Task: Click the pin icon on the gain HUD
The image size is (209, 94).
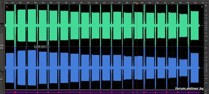Action: [49, 47]
